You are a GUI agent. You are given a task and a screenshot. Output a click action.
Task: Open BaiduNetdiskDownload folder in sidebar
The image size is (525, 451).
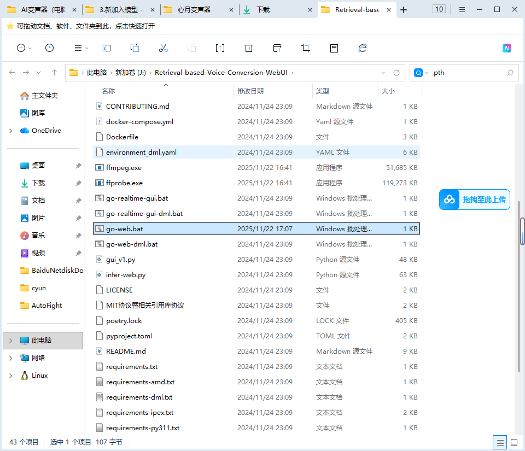point(51,271)
